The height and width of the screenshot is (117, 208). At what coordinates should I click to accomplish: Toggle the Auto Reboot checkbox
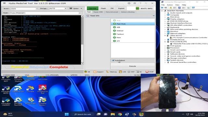click(x=113, y=60)
